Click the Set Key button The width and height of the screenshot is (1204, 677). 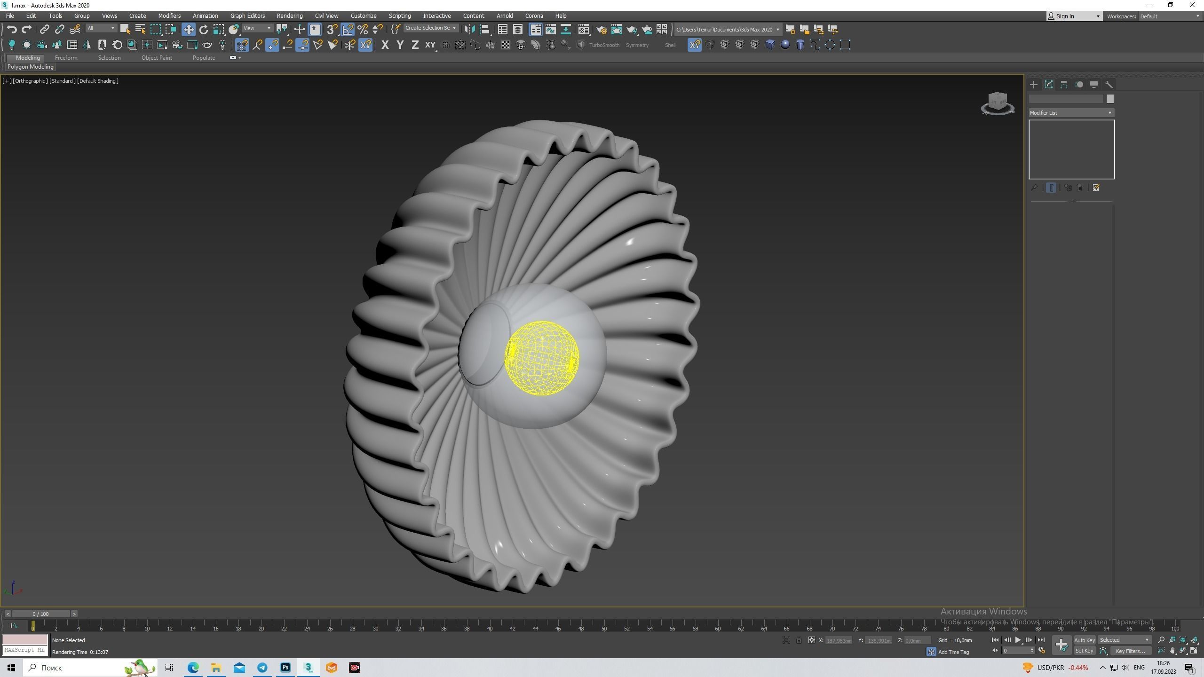click(1084, 651)
